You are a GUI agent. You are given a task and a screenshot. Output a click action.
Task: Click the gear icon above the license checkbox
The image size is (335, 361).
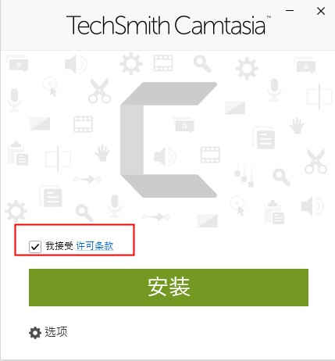pyautogui.click(x=16, y=211)
